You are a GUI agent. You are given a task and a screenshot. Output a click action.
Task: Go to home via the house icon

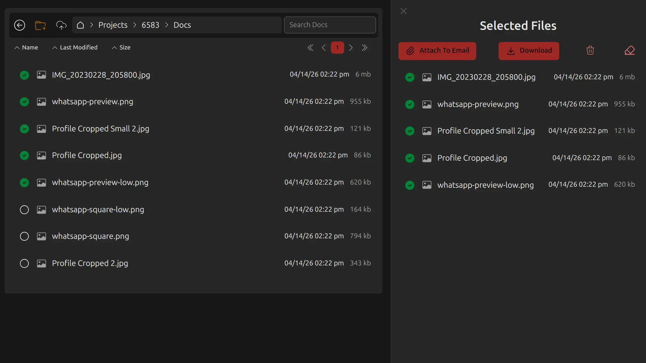pyautogui.click(x=81, y=25)
